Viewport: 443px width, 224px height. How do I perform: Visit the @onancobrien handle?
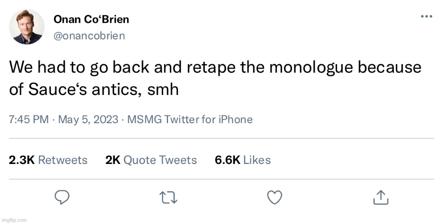click(89, 36)
